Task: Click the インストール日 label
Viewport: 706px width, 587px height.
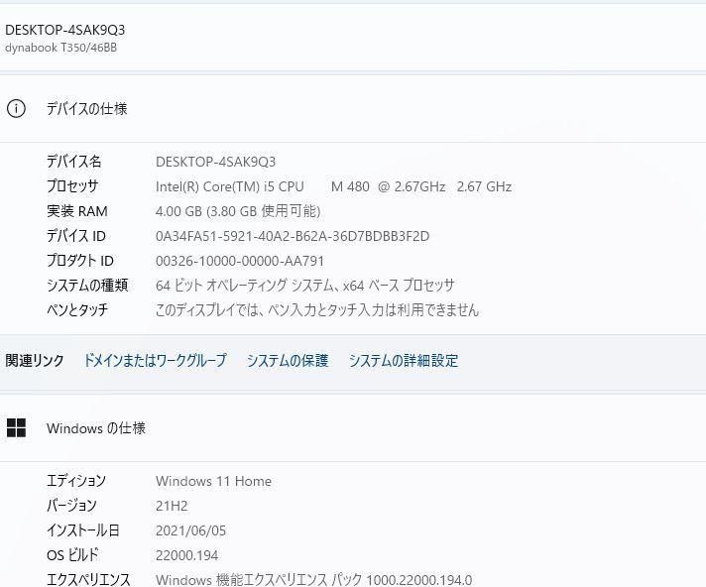Action: pyautogui.click(x=83, y=529)
